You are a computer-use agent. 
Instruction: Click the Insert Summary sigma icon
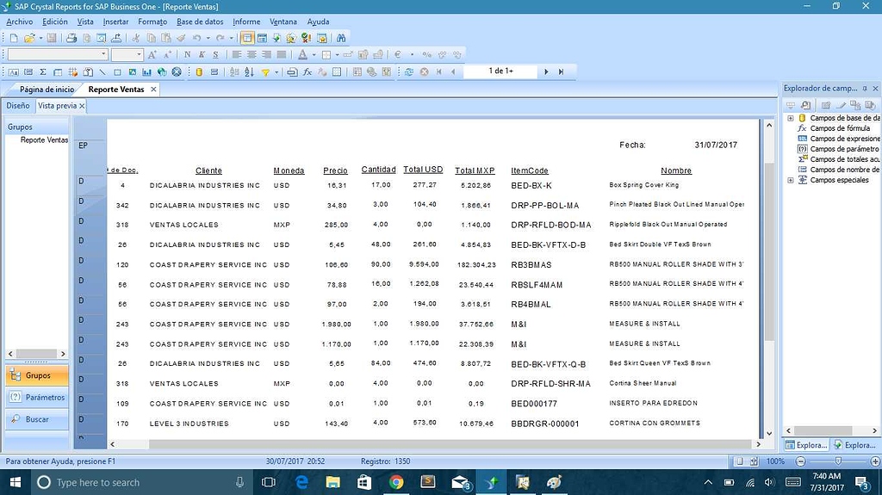(x=43, y=72)
